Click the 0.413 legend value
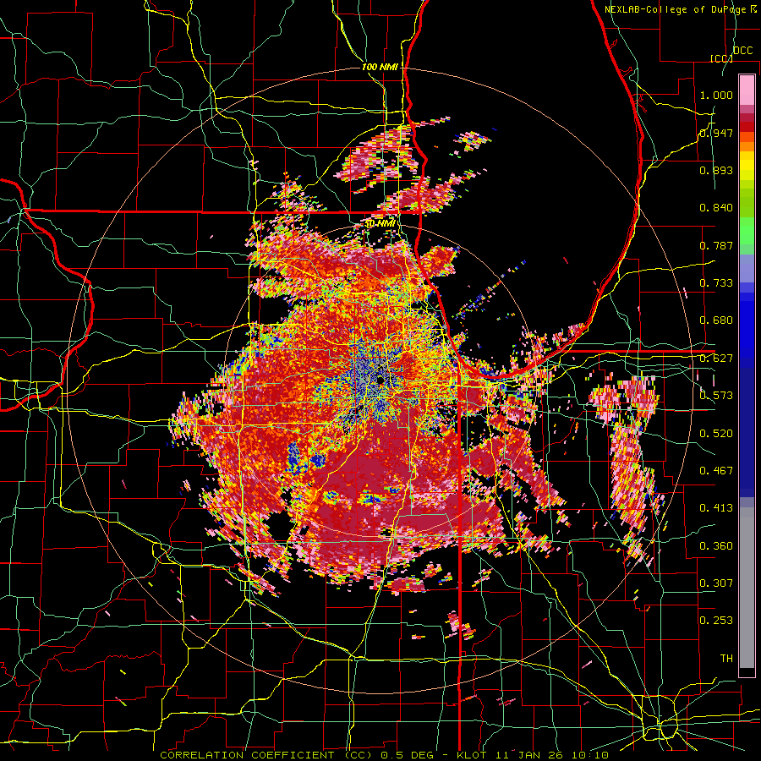 (716, 508)
